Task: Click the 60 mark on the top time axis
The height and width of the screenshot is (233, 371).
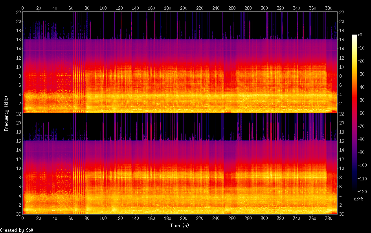Action: pyautogui.click(x=71, y=8)
